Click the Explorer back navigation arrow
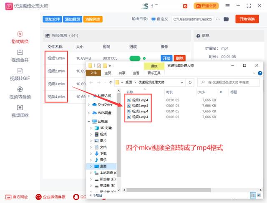 (x=91, y=83)
